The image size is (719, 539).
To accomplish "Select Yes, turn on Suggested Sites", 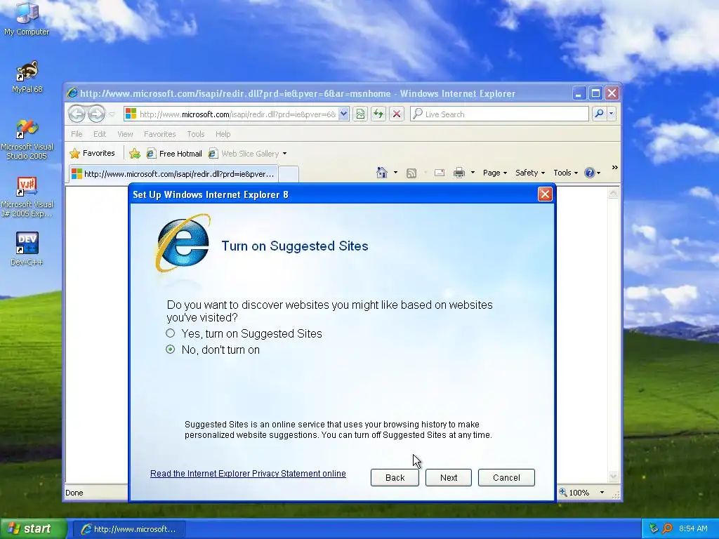I will (170, 333).
